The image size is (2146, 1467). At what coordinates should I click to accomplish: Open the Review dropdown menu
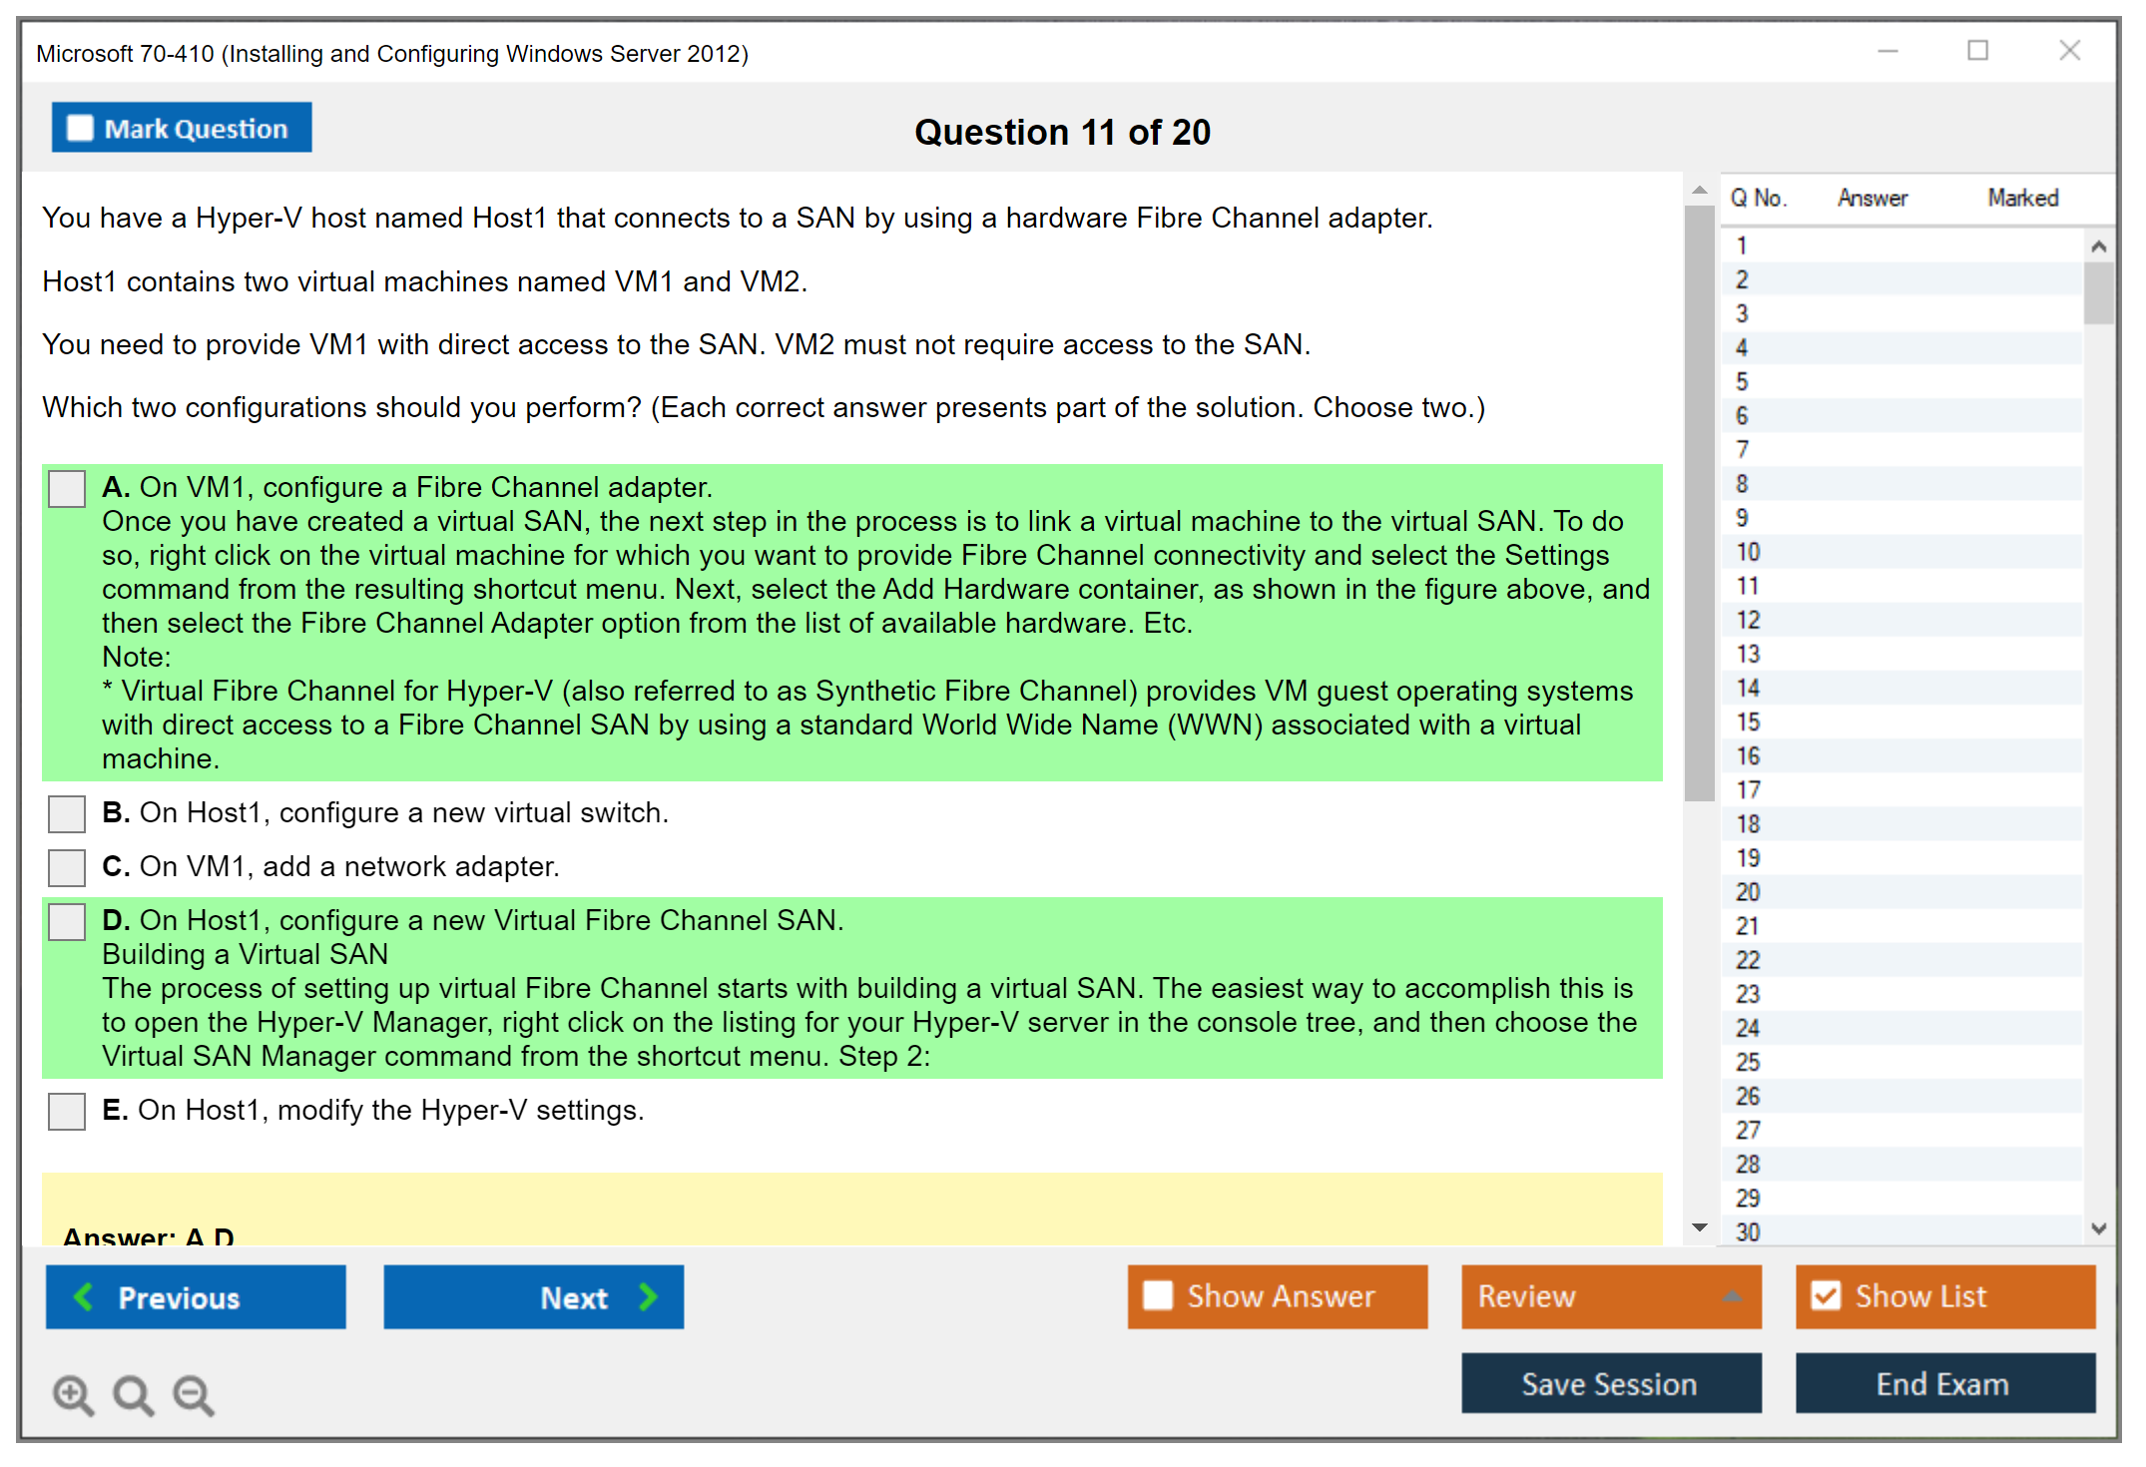1610,1296
